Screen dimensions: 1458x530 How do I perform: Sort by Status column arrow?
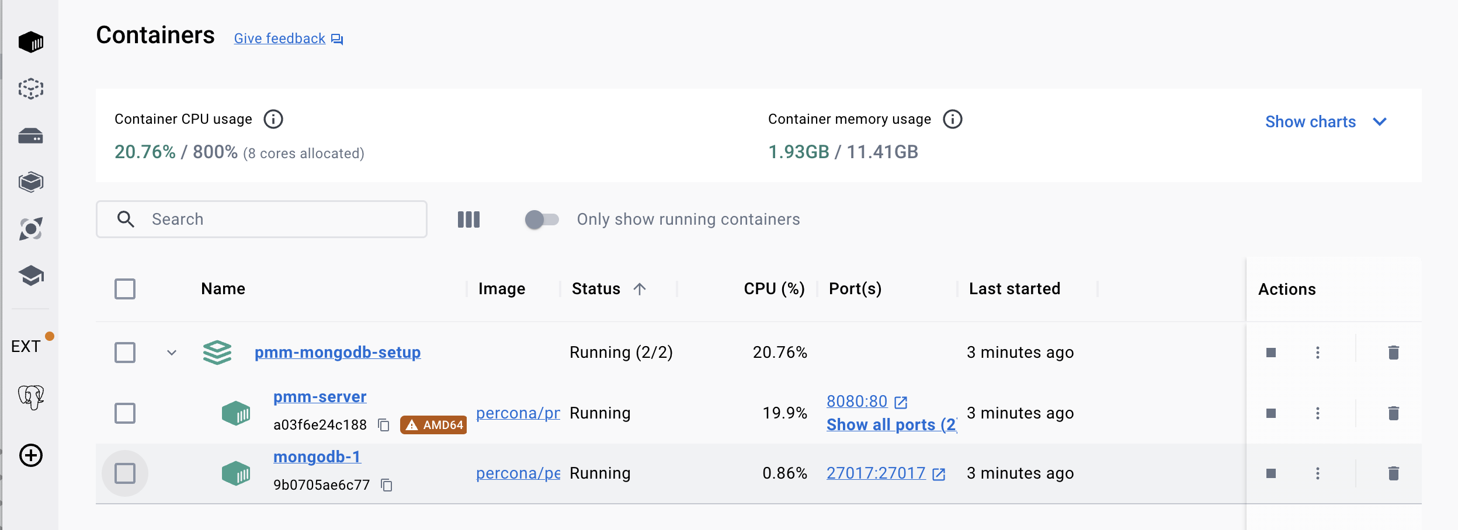pyautogui.click(x=640, y=289)
